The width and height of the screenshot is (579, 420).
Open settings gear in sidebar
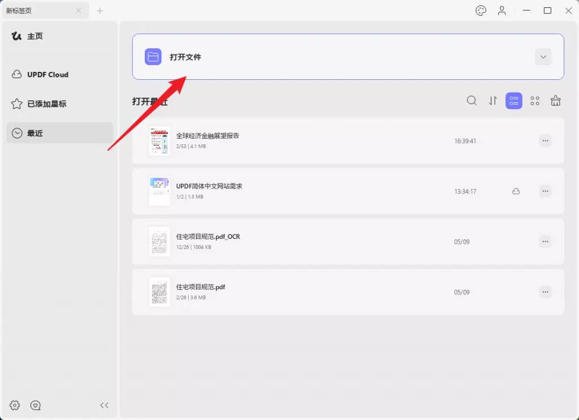coord(15,405)
